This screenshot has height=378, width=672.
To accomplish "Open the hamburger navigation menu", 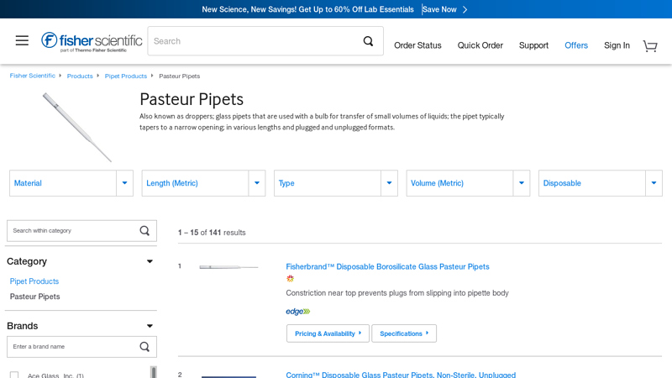I will pos(22,40).
